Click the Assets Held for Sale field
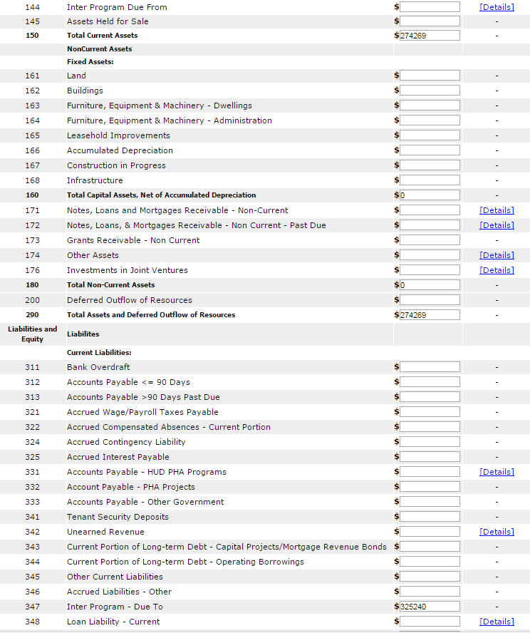The width and height of the screenshot is (530, 633). 430,21
